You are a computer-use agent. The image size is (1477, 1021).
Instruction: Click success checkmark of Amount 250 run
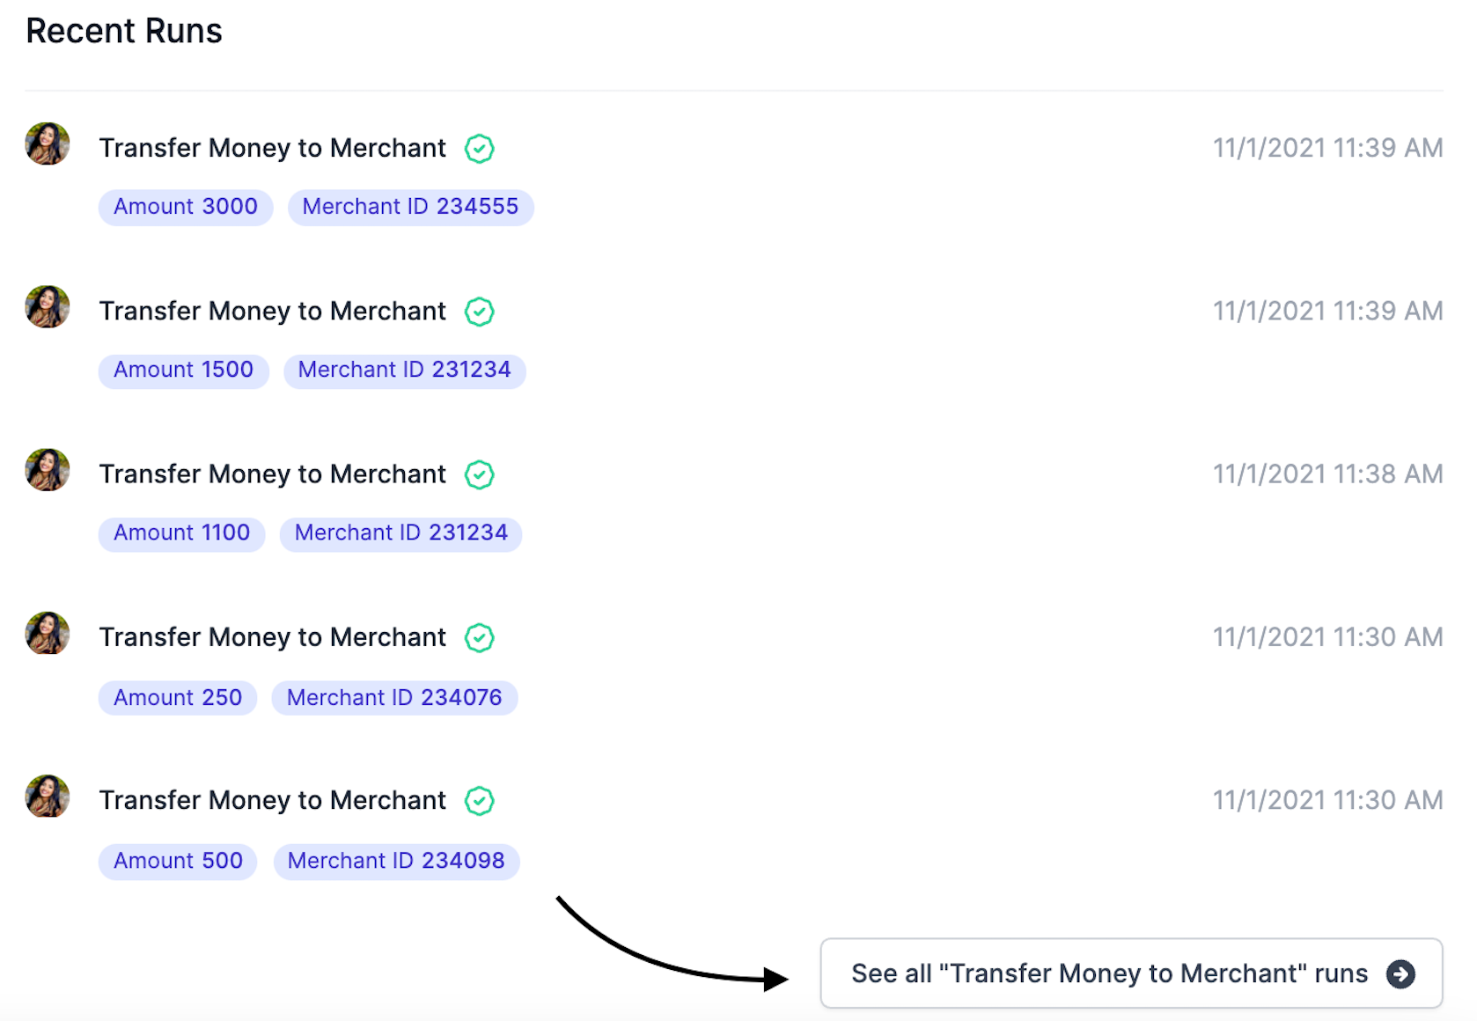(x=480, y=637)
